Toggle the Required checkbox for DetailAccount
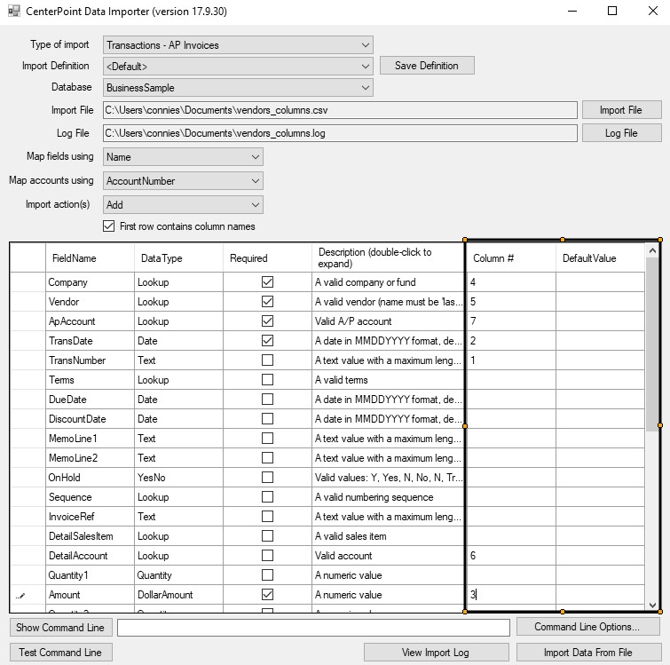Image resolution: width=670 pixels, height=665 pixels. [267, 556]
